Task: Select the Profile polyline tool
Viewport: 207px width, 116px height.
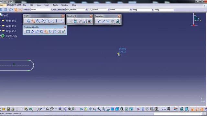Action: click(28, 21)
